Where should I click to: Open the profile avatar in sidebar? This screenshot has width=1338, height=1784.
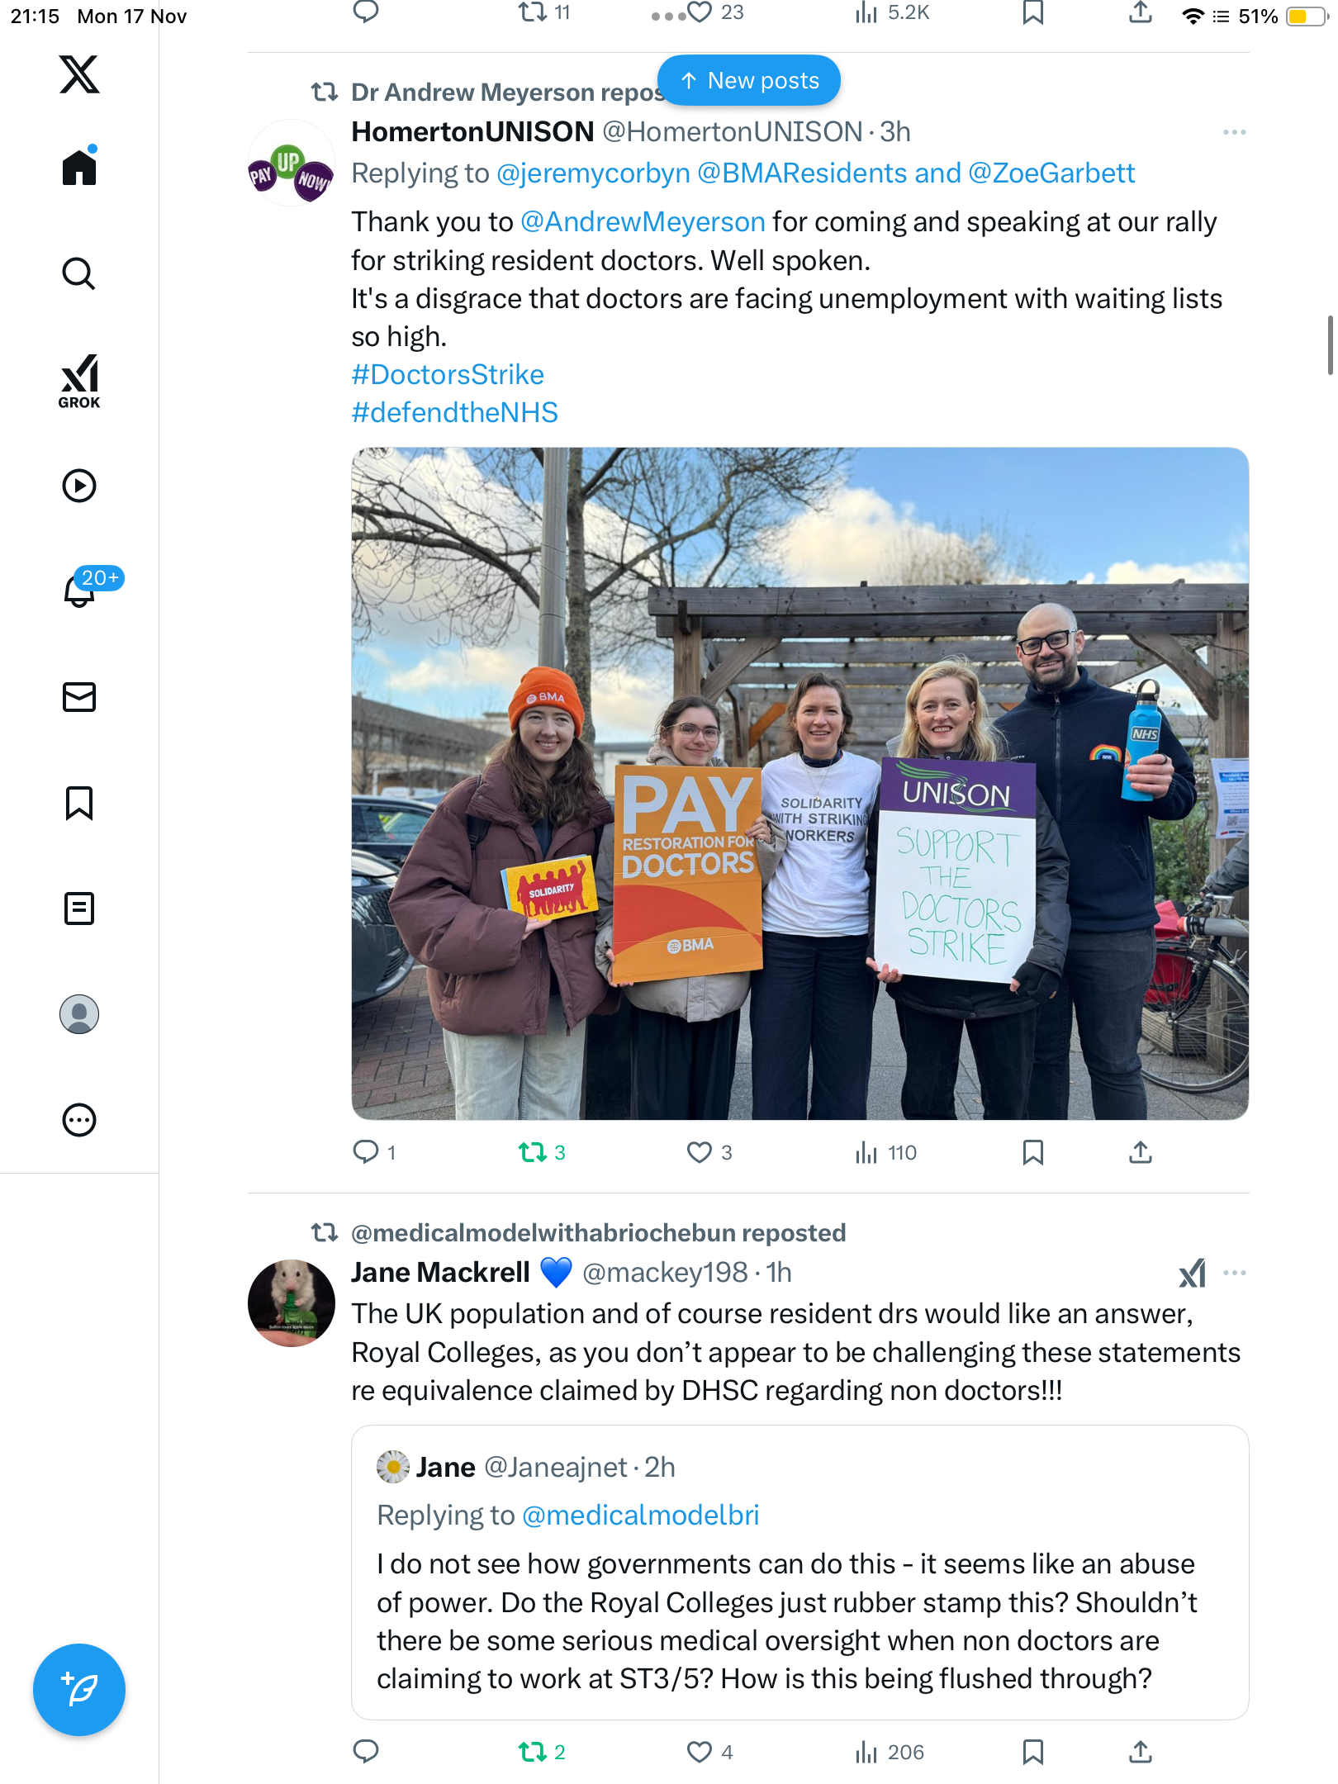[79, 1014]
